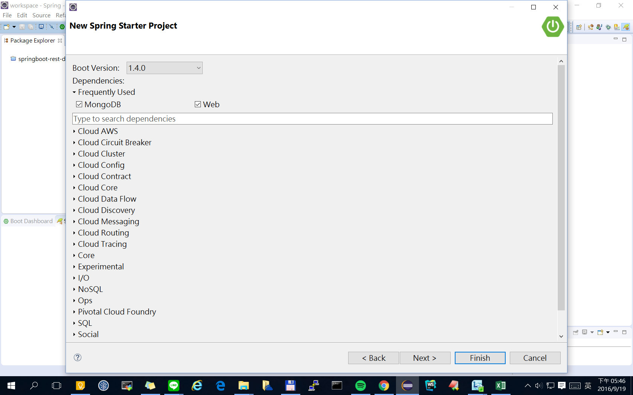This screenshot has width=633, height=395.
Task: Click the dialog vertical scrollbar thumb
Action: [561, 188]
